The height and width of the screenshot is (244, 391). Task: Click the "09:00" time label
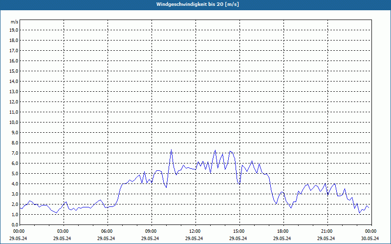tap(152, 231)
